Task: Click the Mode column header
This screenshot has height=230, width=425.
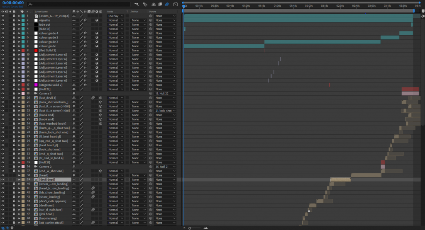Action: pyautogui.click(x=110, y=12)
